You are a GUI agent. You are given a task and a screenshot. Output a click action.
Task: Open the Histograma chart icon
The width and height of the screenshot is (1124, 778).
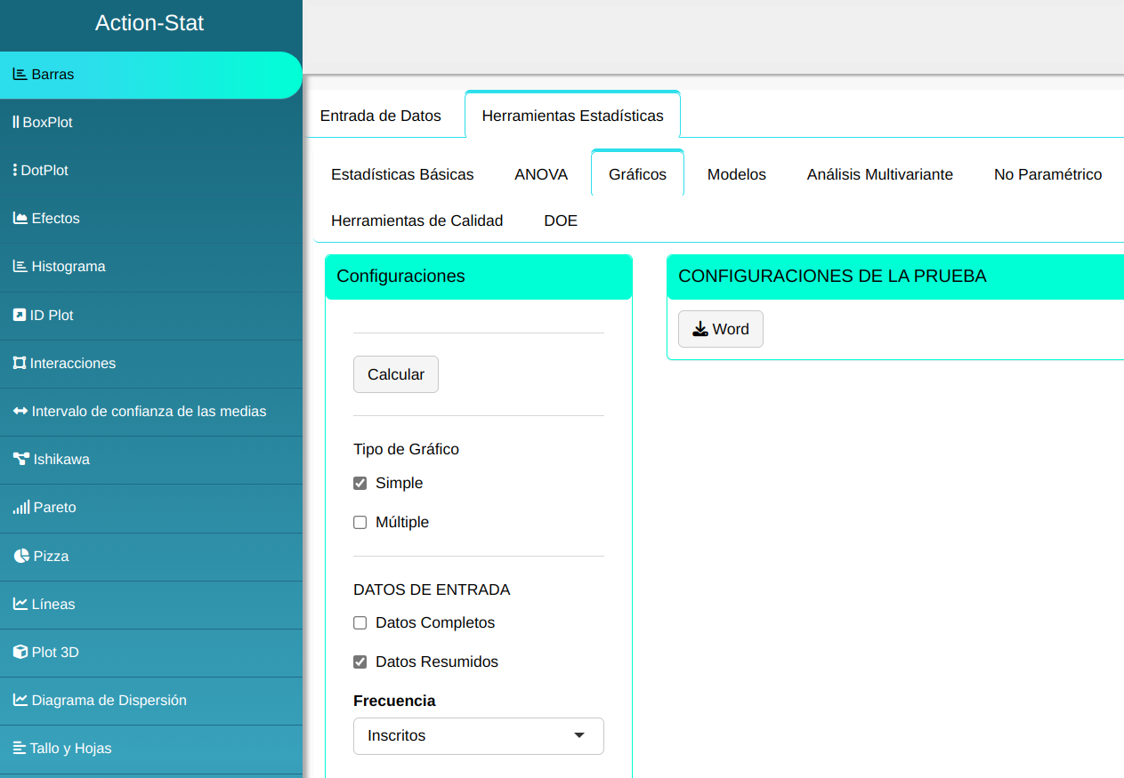pos(20,267)
